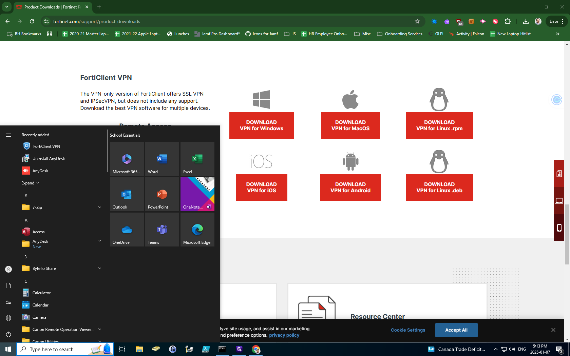Accept all cookies

pos(456,330)
